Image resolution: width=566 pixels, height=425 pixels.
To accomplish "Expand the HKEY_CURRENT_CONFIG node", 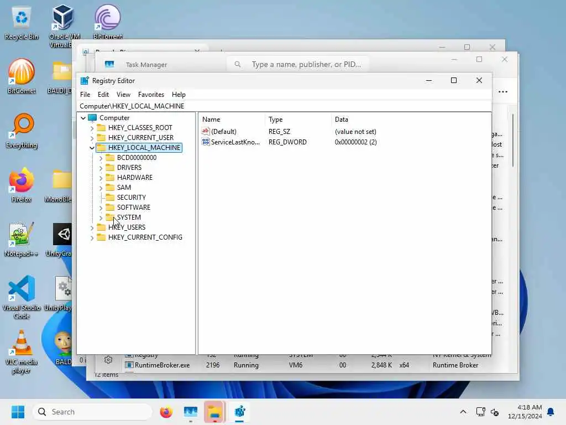I will click(x=92, y=238).
